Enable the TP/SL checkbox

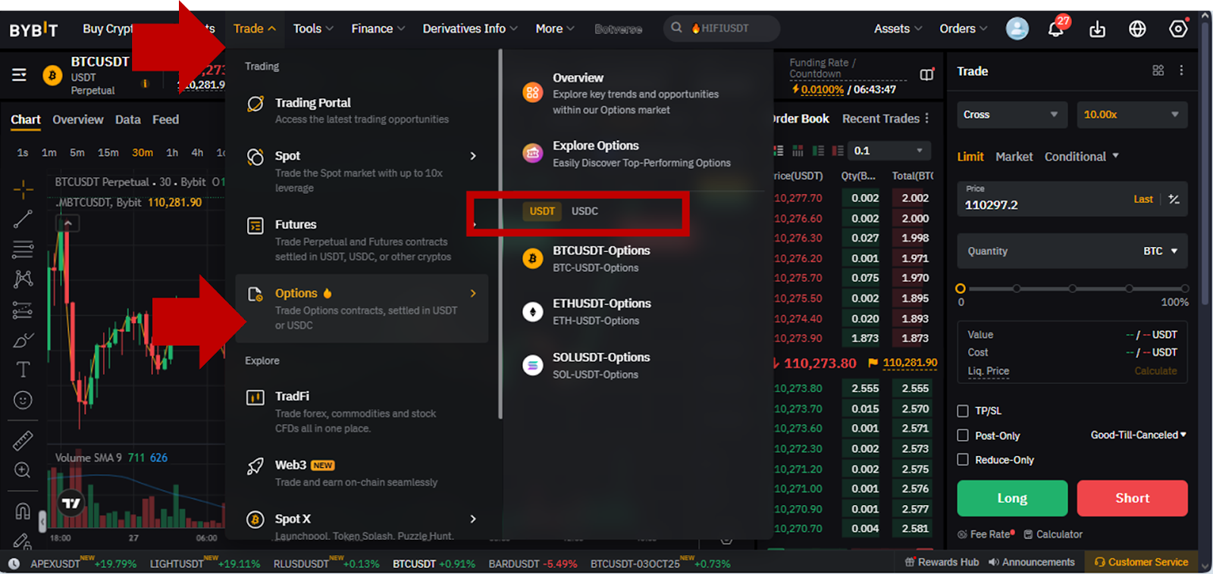coord(963,410)
